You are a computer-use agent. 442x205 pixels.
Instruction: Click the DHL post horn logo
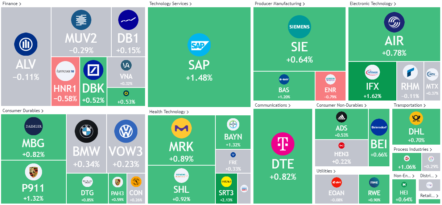click(x=416, y=118)
